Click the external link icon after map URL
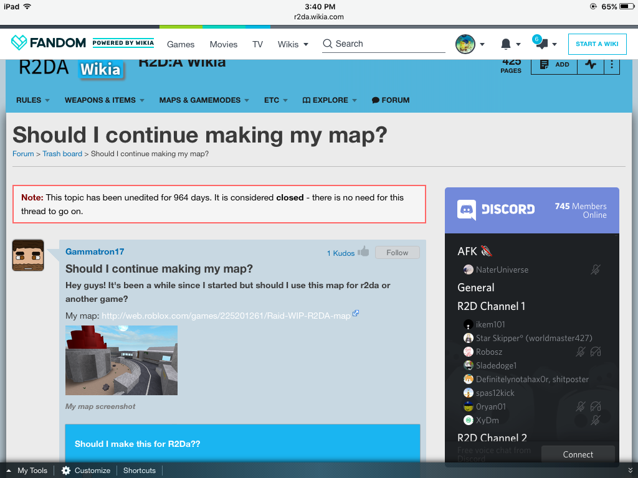This screenshot has width=638, height=478. click(x=356, y=313)
